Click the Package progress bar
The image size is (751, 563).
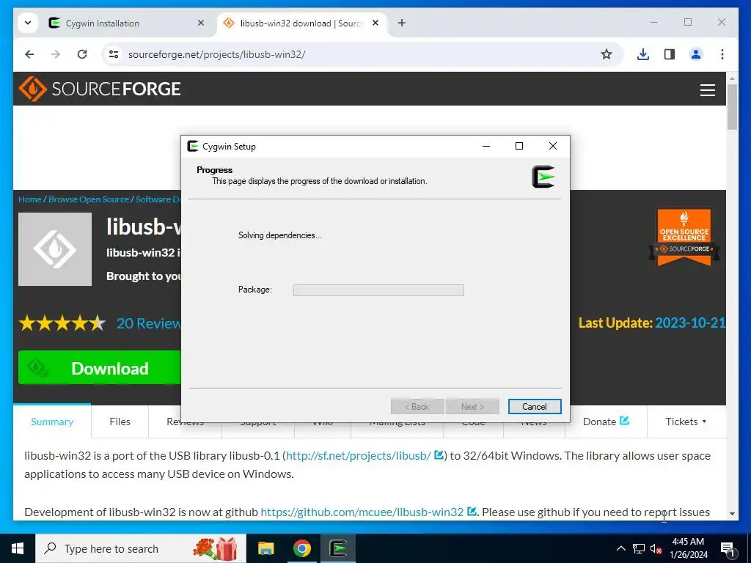378,290
